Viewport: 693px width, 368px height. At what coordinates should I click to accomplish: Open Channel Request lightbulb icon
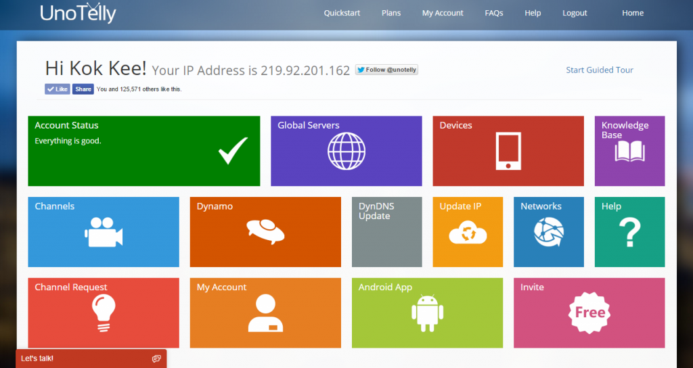pyautogui.click(x=104, y=313)
